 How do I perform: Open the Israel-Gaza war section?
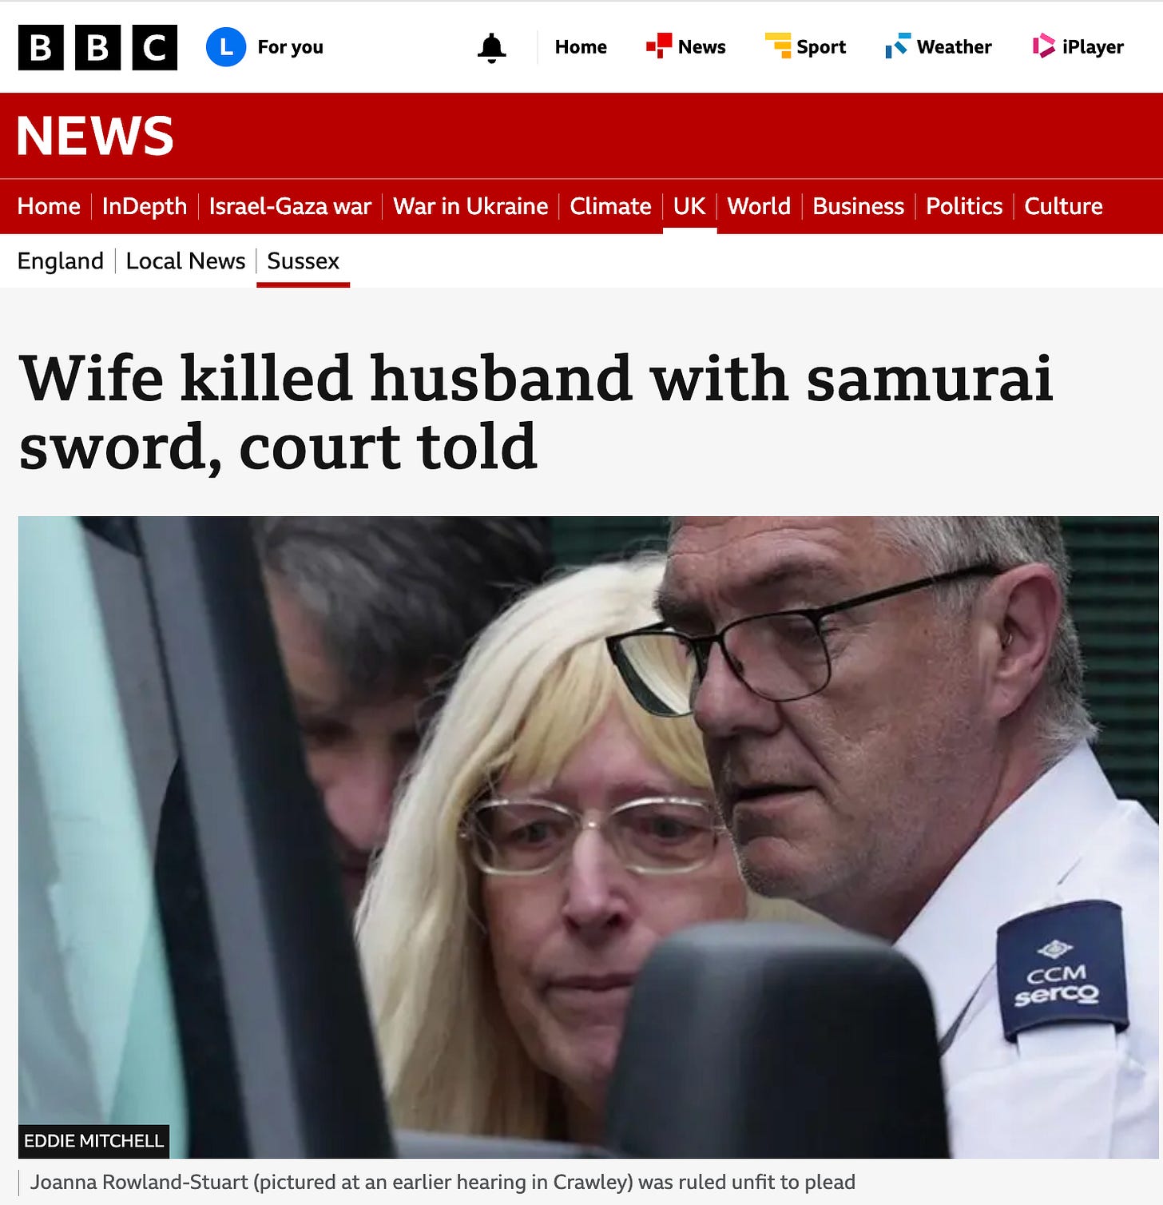click(x=290, y=206)
